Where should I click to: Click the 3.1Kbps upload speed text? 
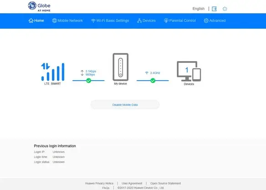(91, 71)
